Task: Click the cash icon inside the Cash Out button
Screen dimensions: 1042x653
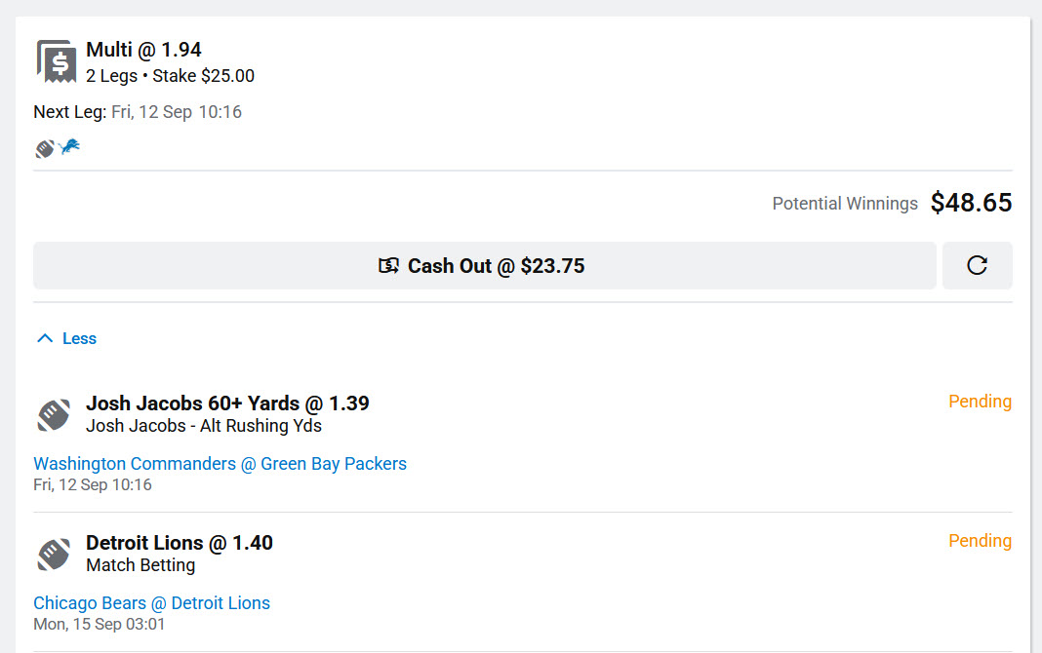Action: (389, 266)
